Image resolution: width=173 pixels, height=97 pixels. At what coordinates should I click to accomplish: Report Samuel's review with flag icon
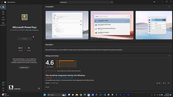[x=168, y=83]
